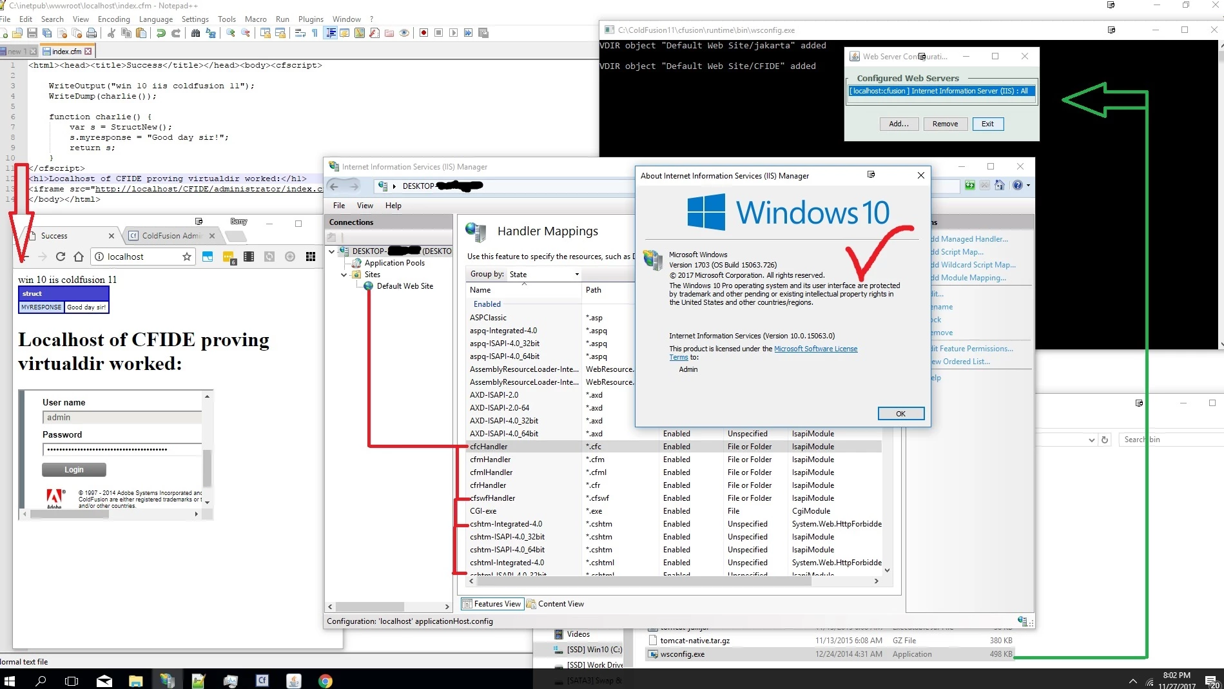Click the Word wrap icon in Notepad++

(300, 33)
